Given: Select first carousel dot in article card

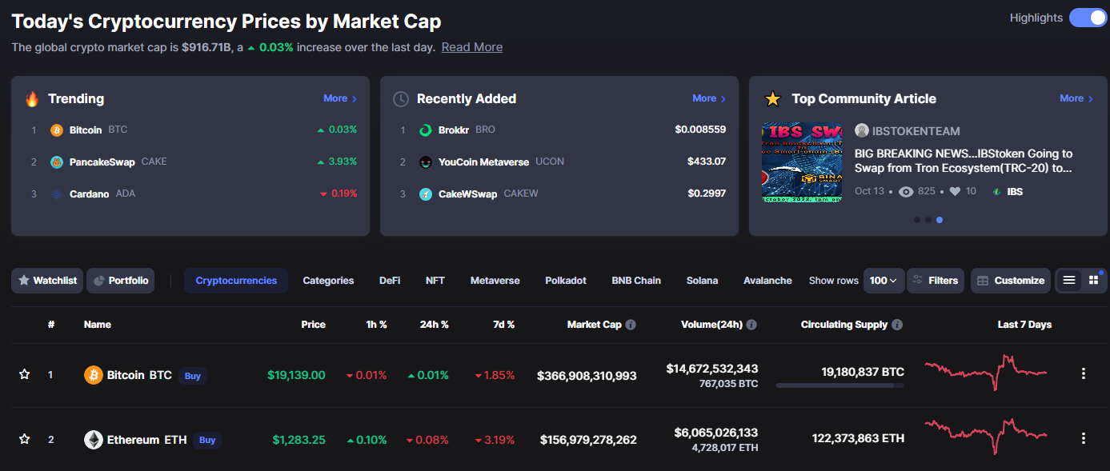Looking at the screenshot, I should tap(916, 219).
